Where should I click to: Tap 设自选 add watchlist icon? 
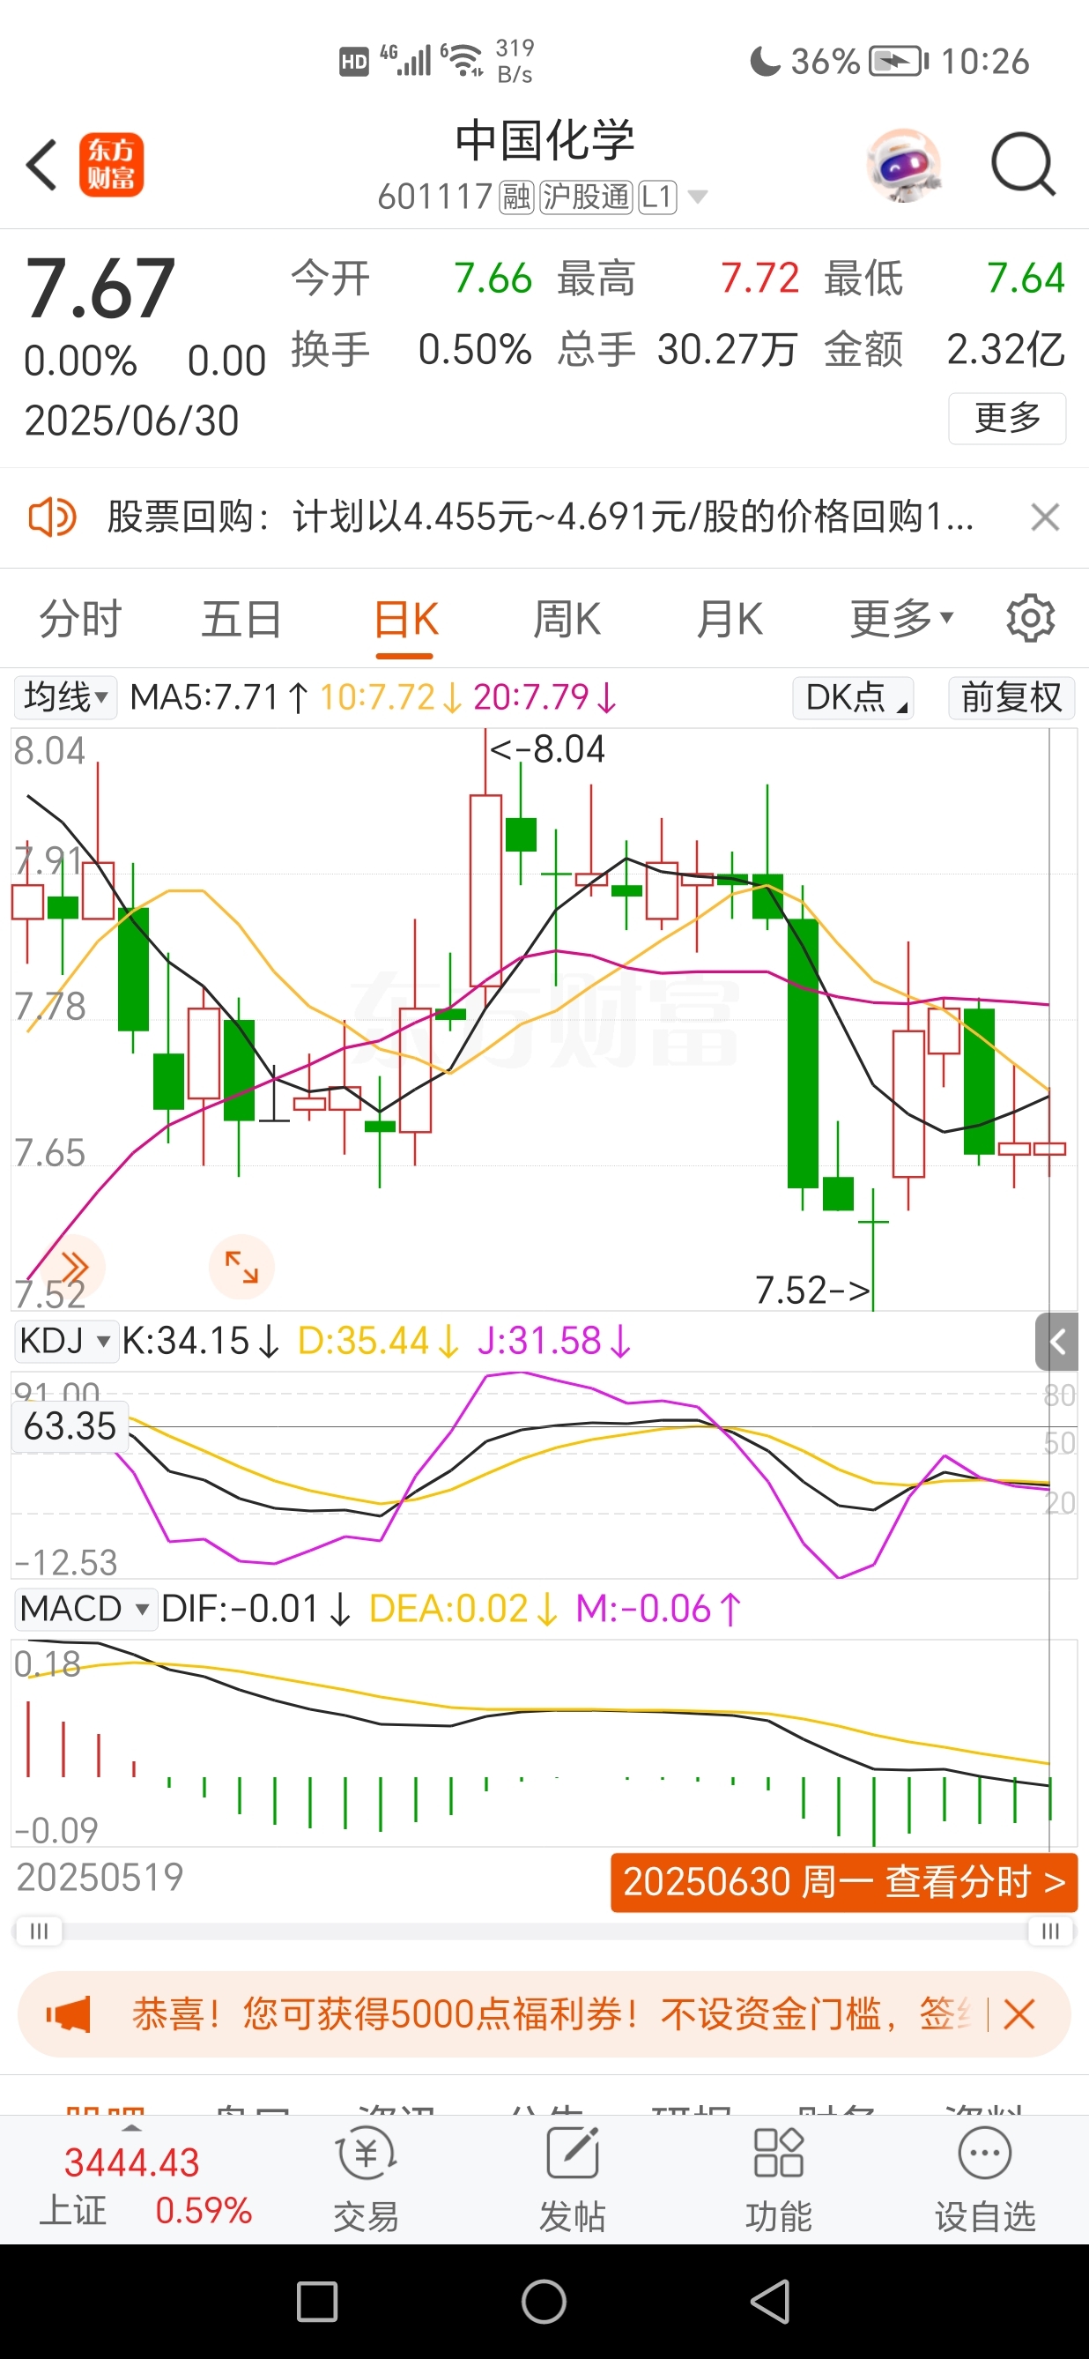click(x=985, y=2179)
